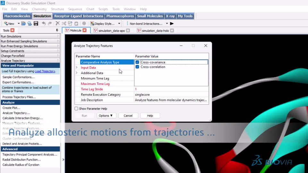
Task: Collapse the Analyze Trajectory group
Action: [30, 61]
